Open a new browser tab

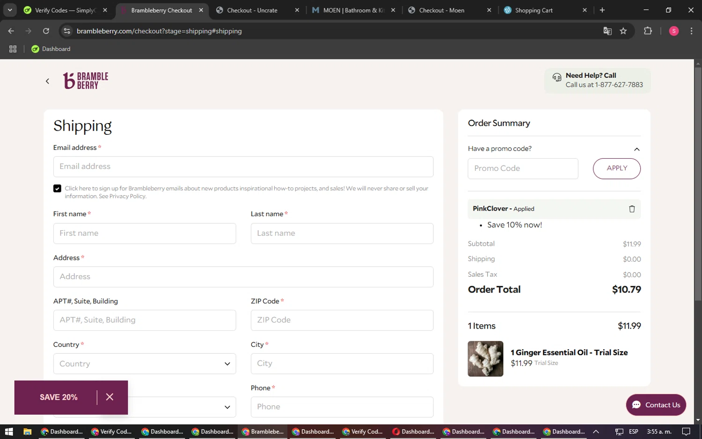click(x=602, y=10)
